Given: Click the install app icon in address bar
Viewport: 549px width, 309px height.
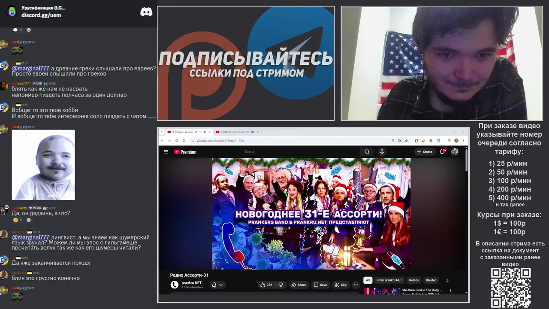Looking at the screenshot, I should (400, 140).
